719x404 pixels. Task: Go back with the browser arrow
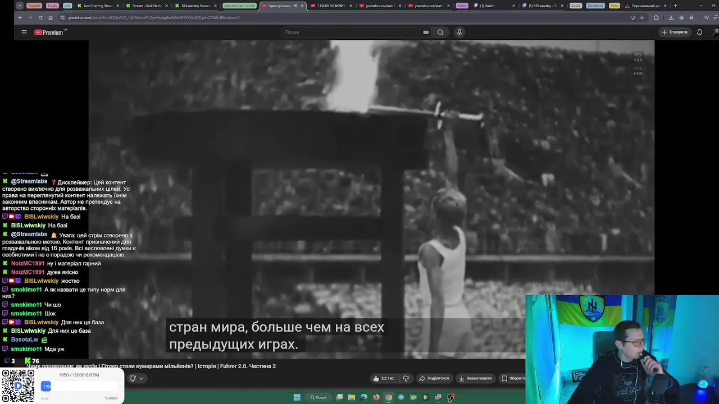click(20, 17)
